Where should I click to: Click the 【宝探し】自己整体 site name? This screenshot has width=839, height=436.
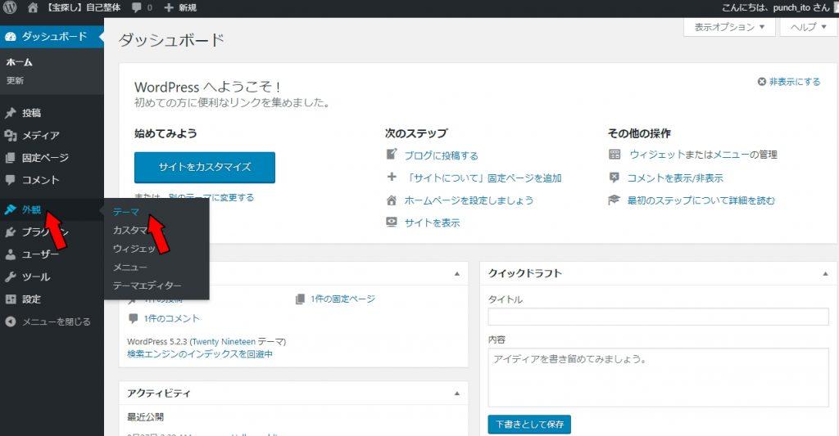point(83,7)
